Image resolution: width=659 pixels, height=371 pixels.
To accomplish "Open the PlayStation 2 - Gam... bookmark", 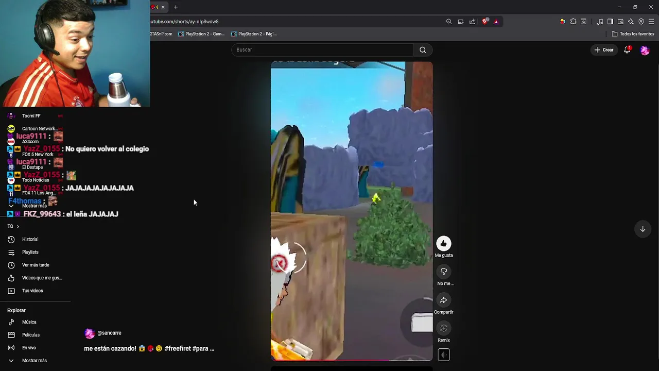I will [x=201, y=34].
